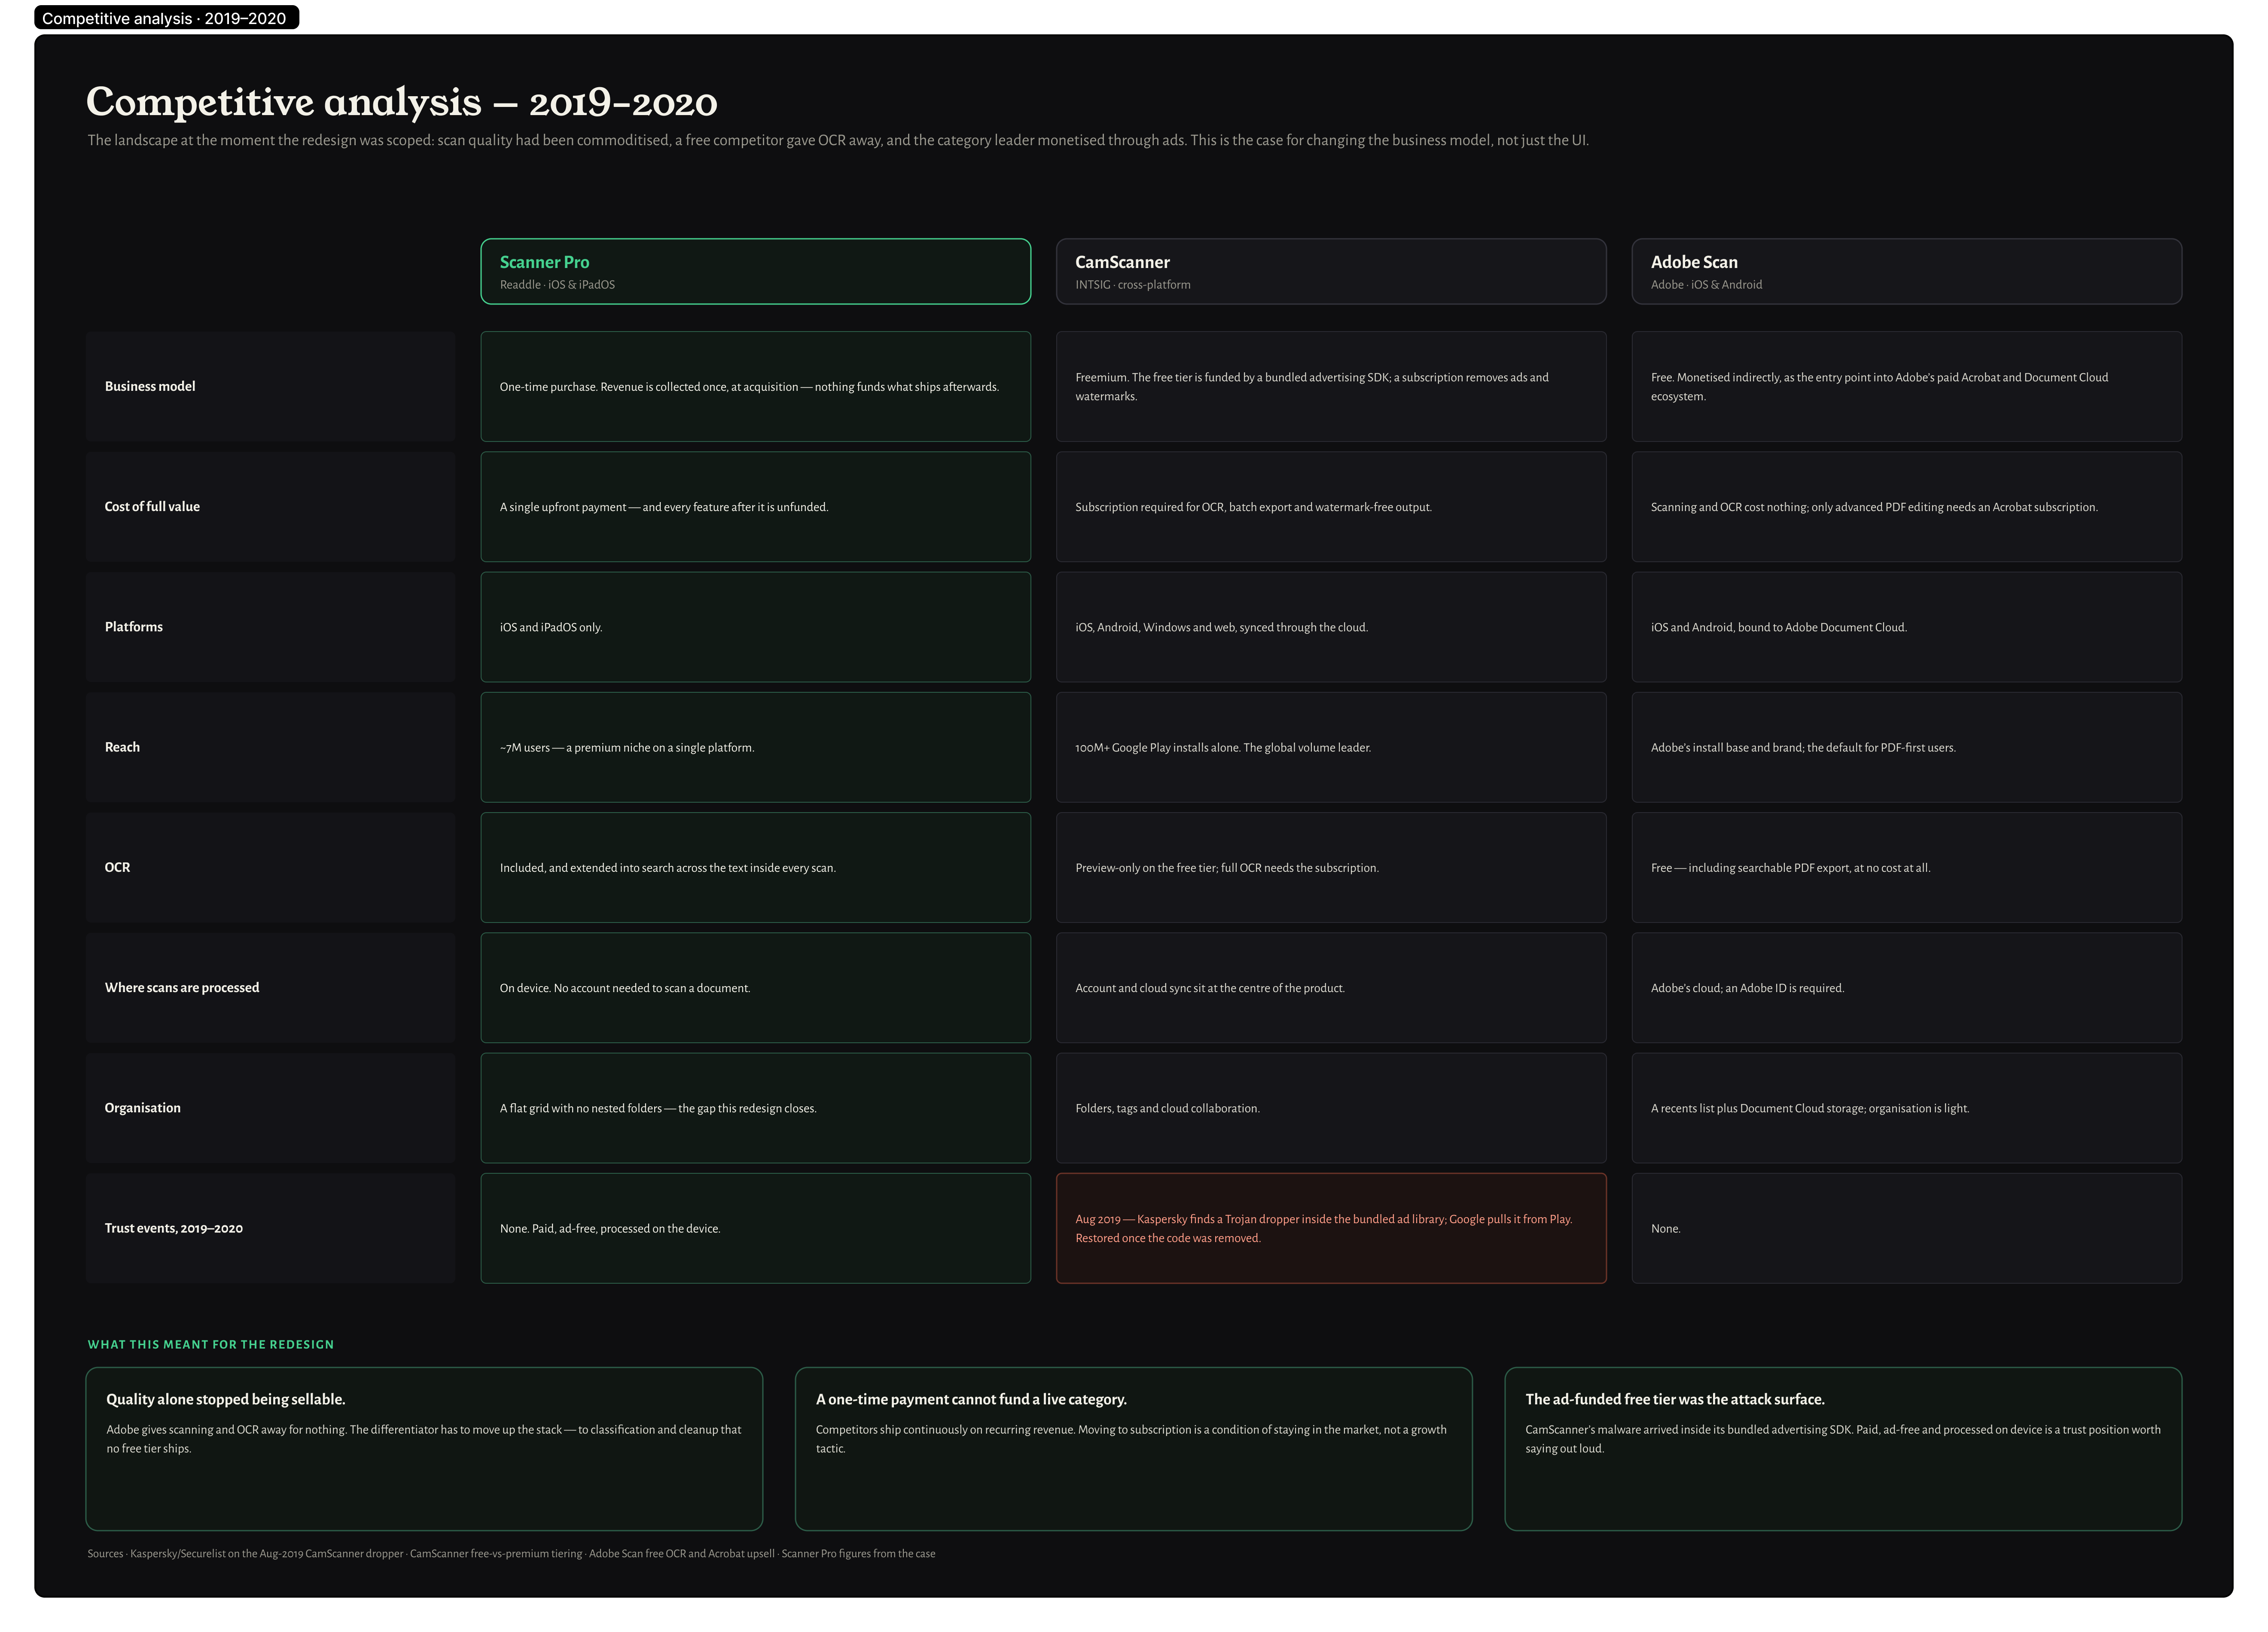Select the landscape intro paragraph under the heading
Viewport: 2268px width, 1632px height.
(x=838, y=140)
